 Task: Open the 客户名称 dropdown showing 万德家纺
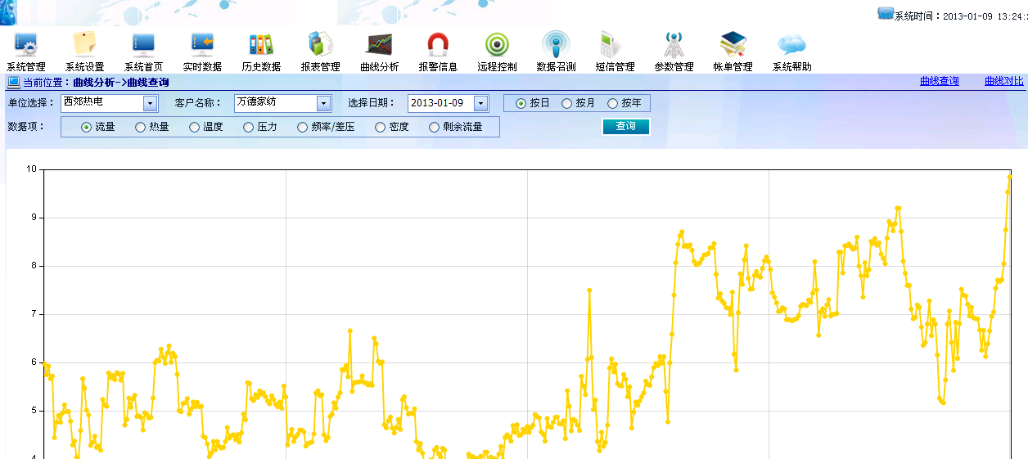pos(323,103)
